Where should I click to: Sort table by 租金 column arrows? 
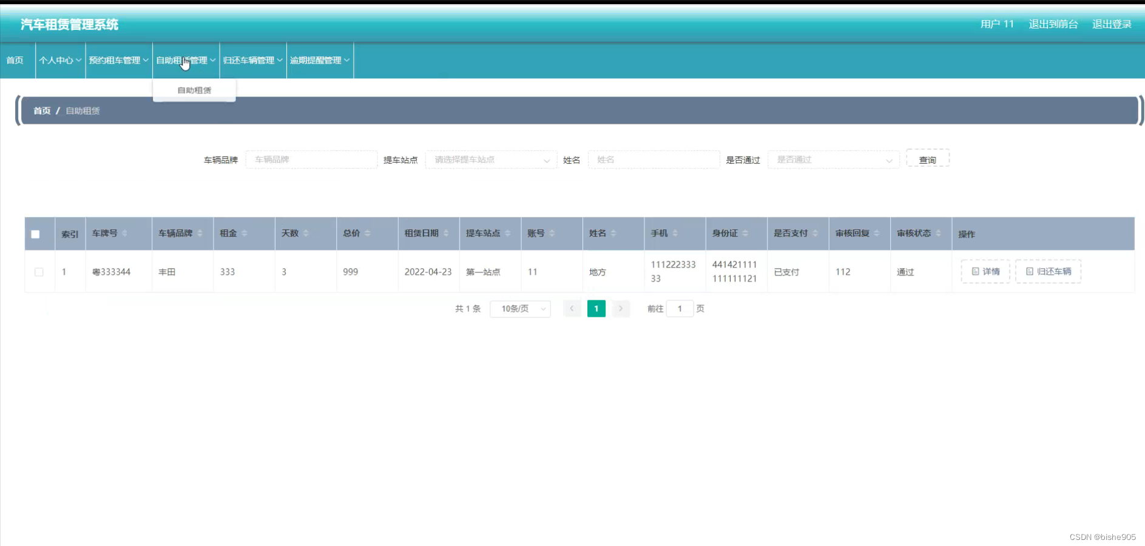(244, 234)
